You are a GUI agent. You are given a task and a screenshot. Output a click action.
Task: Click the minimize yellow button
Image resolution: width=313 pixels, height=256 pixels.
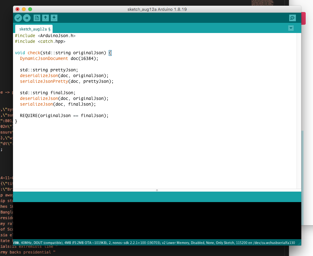point(24,9)
